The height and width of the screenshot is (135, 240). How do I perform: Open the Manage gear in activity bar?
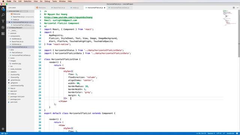pos(3,129)
